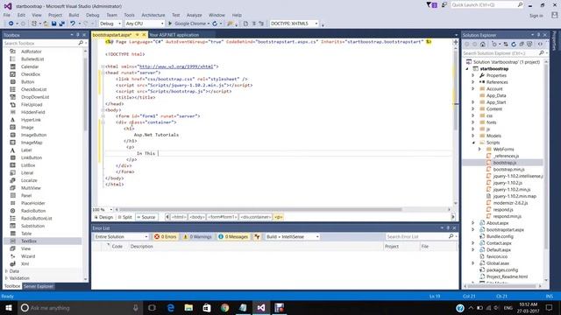Select the Label control in Toolbox
Screen dimensions: 561x315
pyautogui.click(x=26, y=150)
